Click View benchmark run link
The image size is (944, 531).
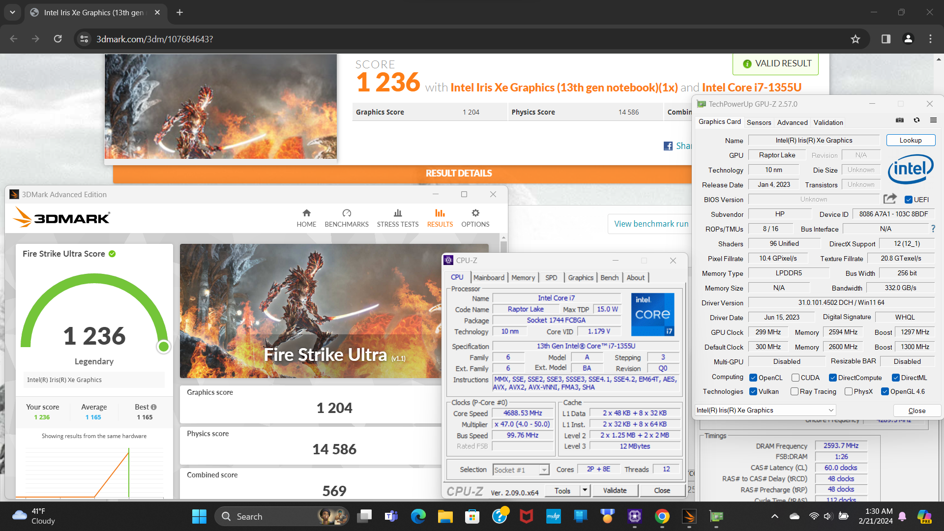point(651,224)
